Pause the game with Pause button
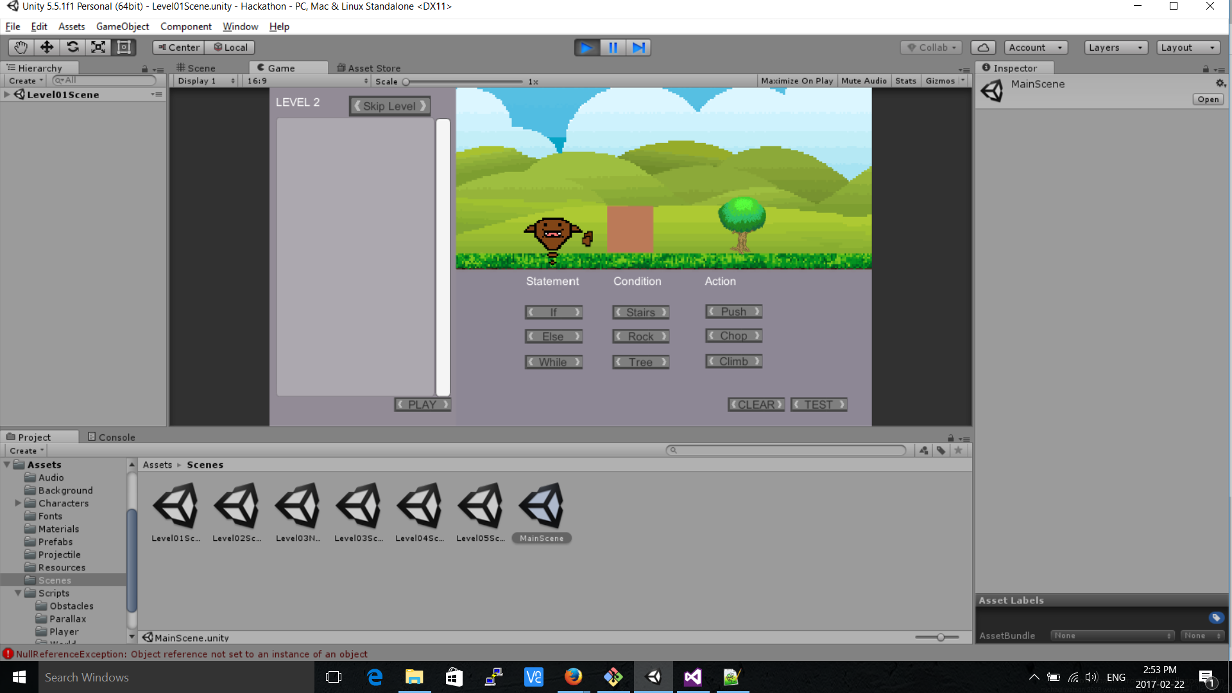 613,47
